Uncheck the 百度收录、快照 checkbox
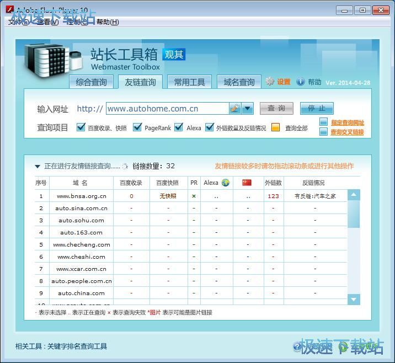The width and height of the screenshot is (395, 363). click(81, 127)
